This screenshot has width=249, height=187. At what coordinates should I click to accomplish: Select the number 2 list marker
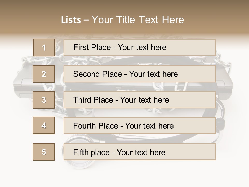click(x=44, y=74)
